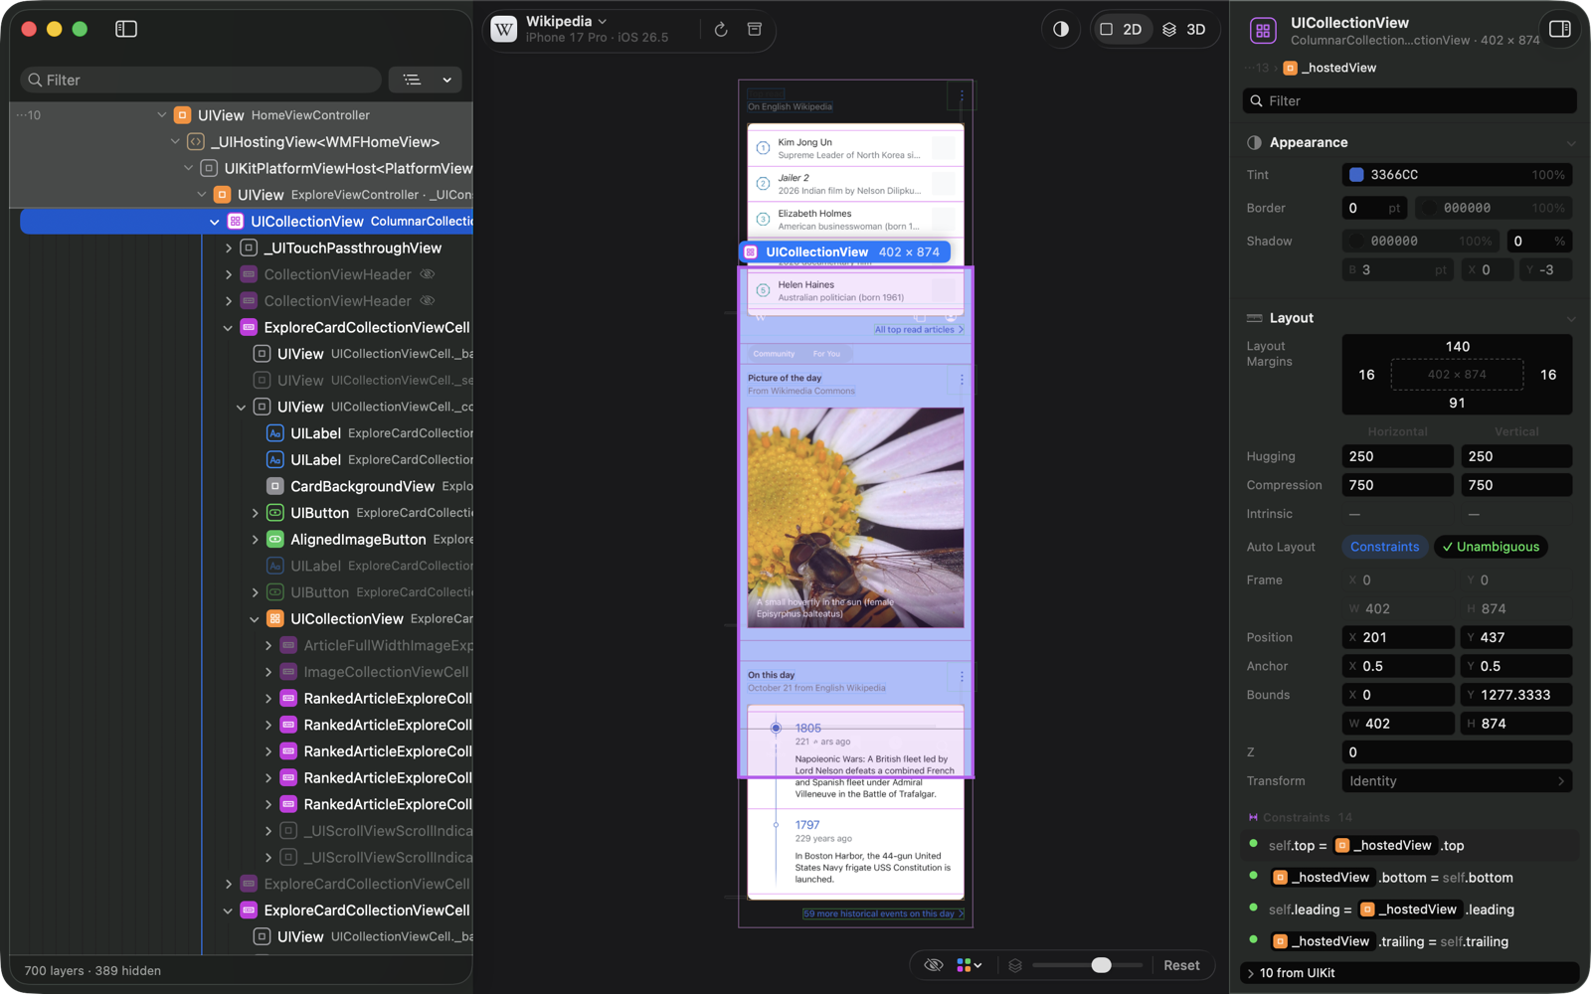Viewport: 1591px width, 994px height.
Task: Click the Appearance section icon
Action: pos(1255,143)
